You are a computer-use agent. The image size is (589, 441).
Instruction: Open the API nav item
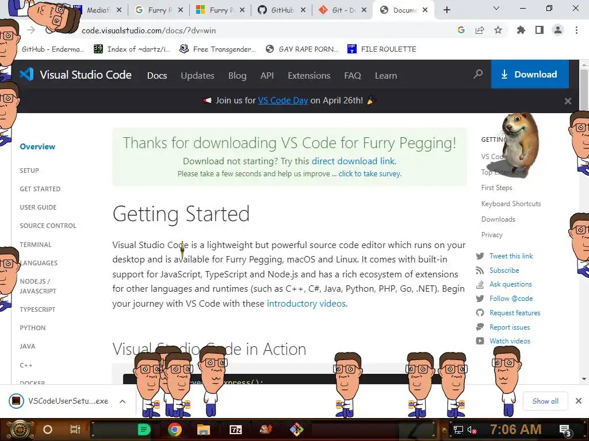267,75
